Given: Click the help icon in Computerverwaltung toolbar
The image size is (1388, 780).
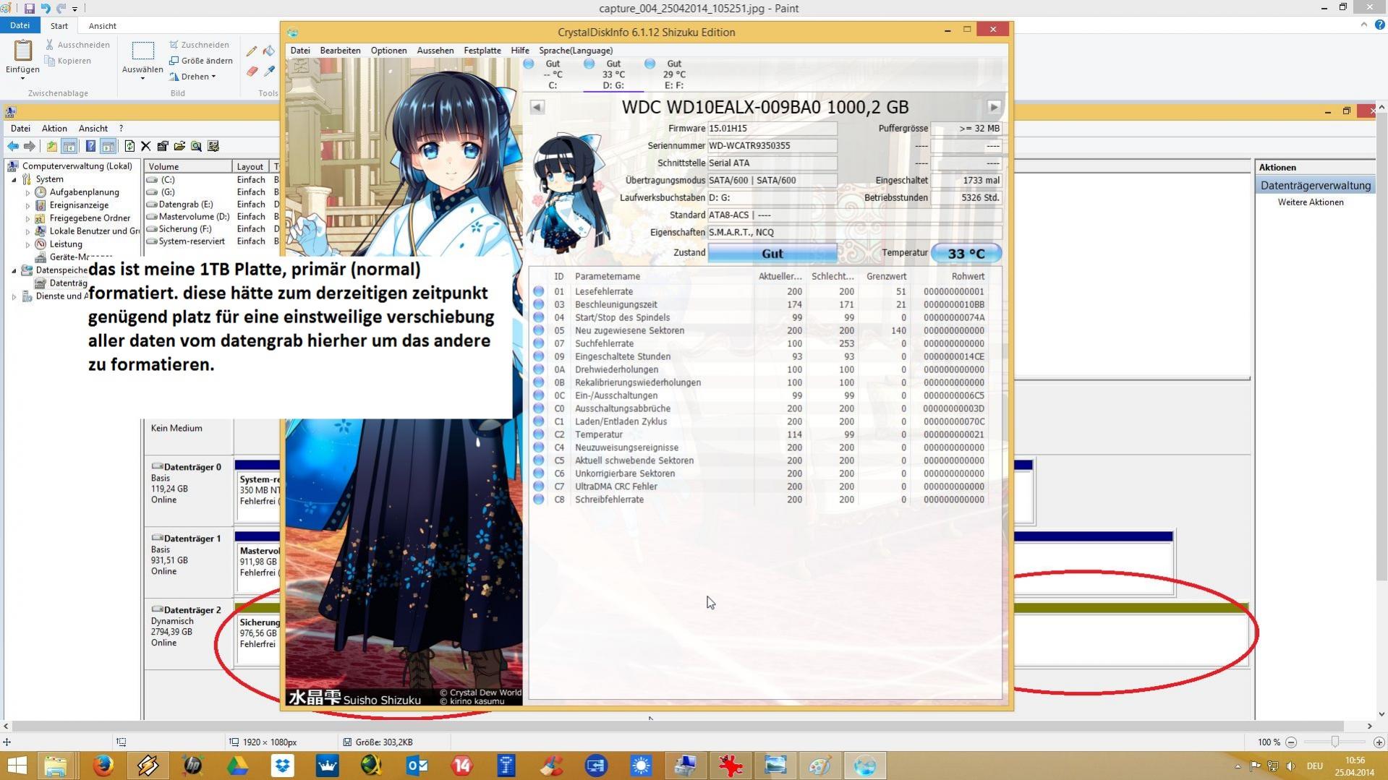Looking at the screenshot, I should [x=90, y=147].
